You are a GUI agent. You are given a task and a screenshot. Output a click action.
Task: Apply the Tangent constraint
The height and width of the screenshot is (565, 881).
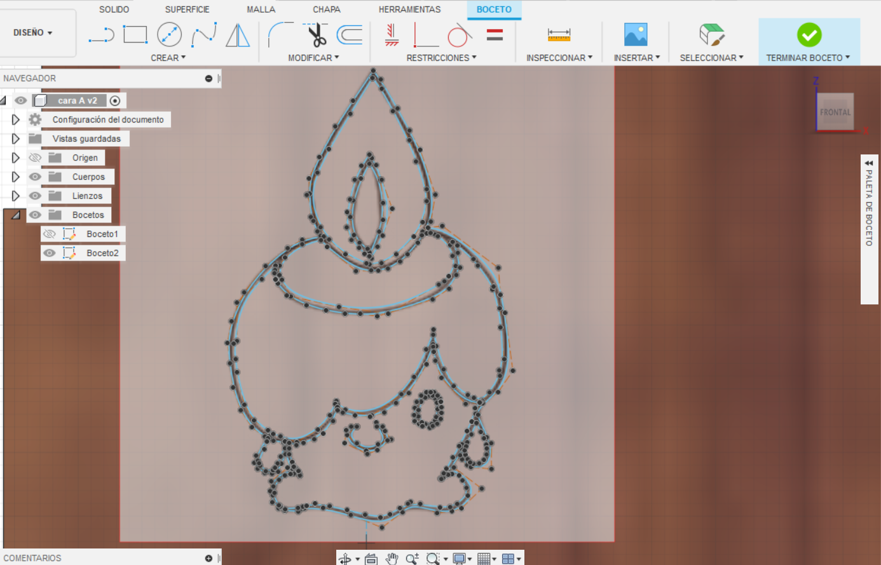[x=460, y=35]
